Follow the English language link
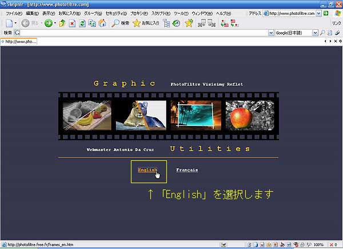The height and width of the screenshot is (249, 343). click(x=147, y=170)
